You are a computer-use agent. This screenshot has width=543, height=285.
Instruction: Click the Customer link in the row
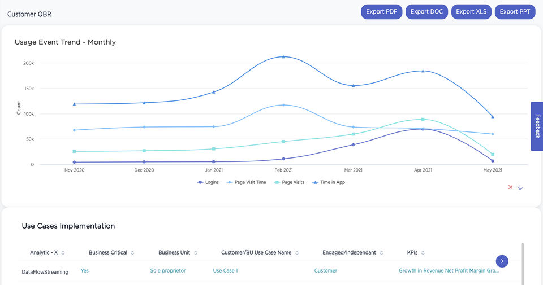click(326, 271)
